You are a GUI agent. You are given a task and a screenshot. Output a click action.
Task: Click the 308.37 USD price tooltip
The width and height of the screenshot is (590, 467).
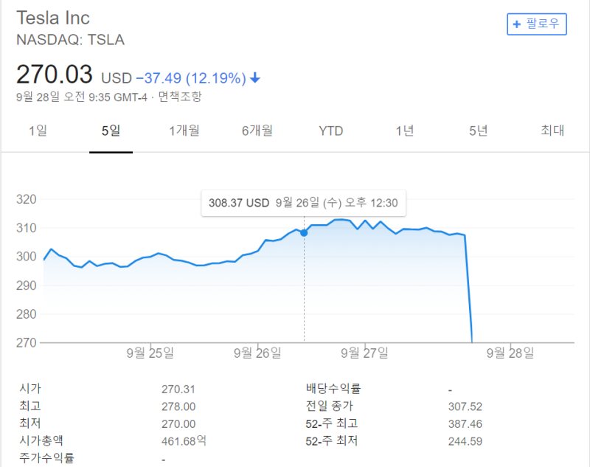(304, 203)
